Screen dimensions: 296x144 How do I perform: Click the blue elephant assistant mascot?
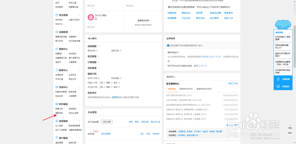coord(283,24)
